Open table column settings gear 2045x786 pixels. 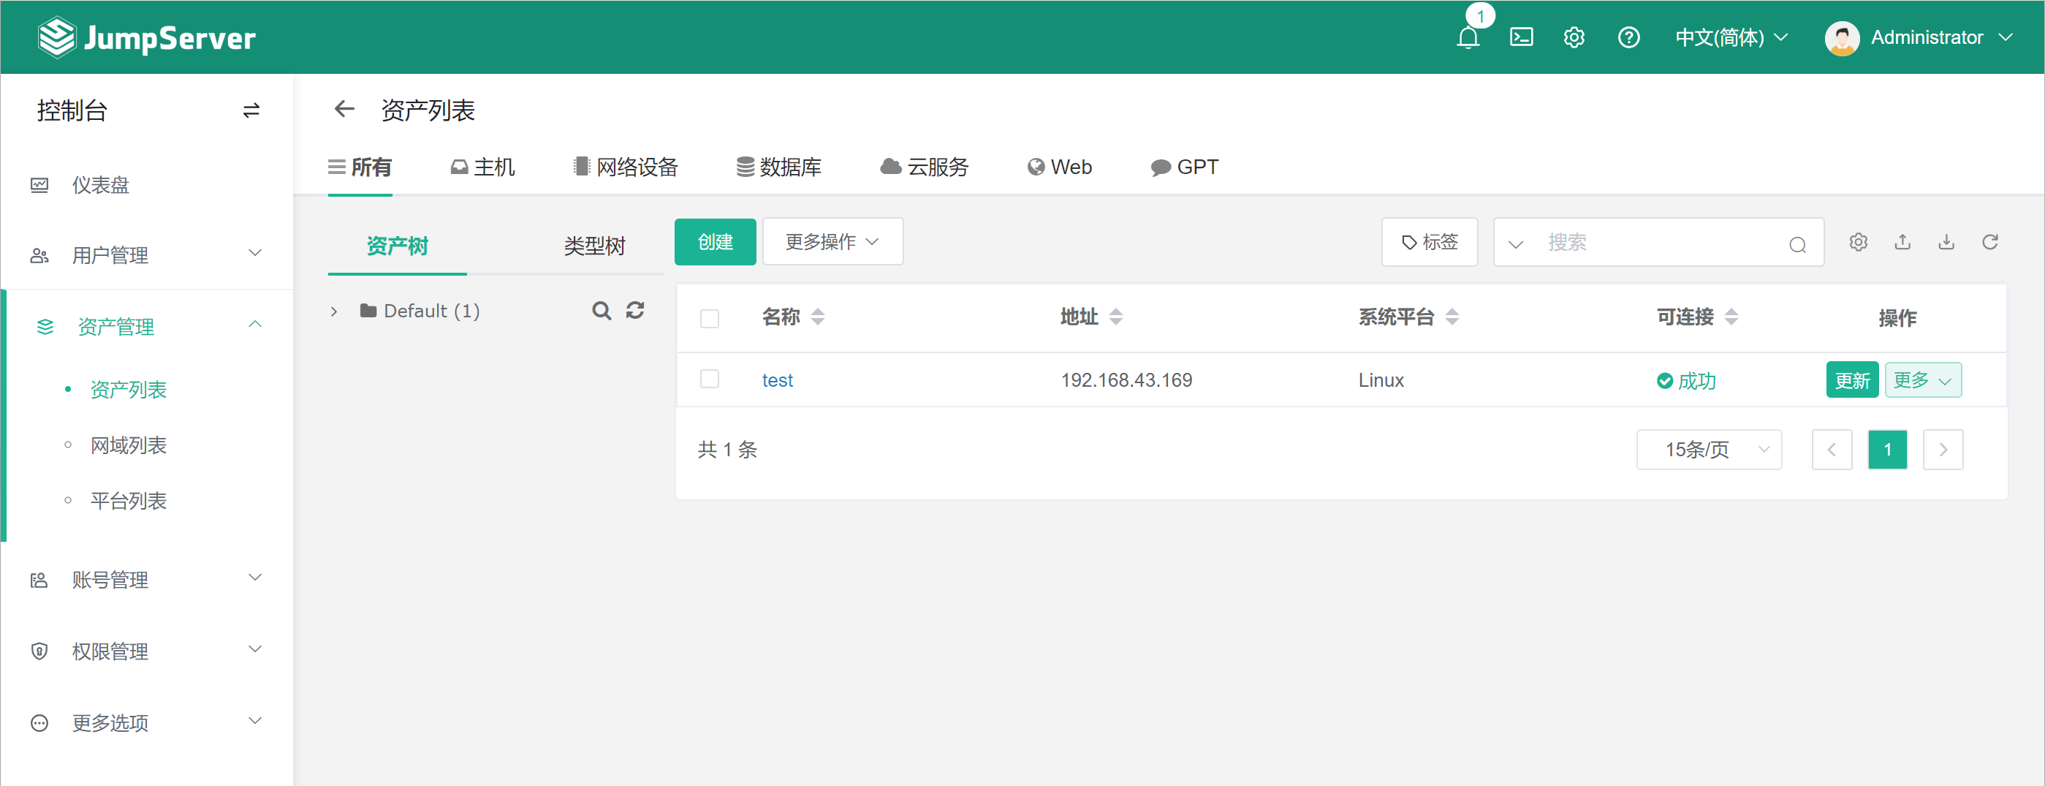pyautogui.click(x=1858, y=242)
